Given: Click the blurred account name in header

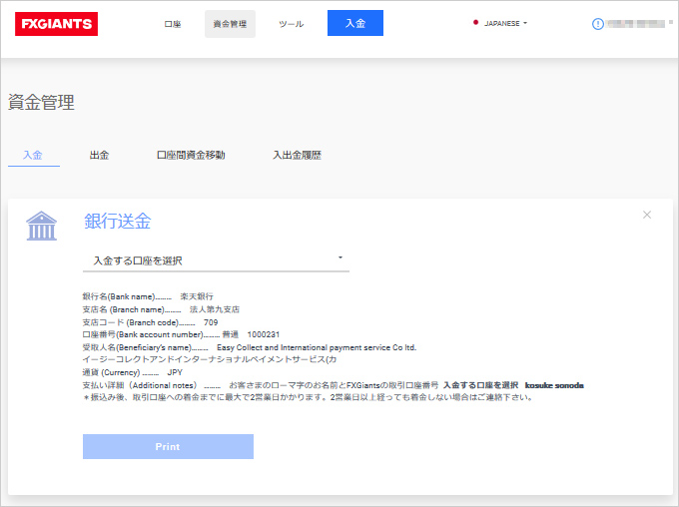Looking at the screenshot, I should (x=636, y=24).
